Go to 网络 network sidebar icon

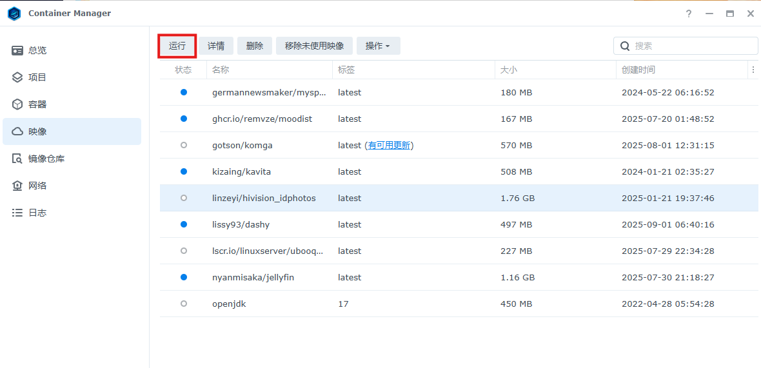click(x=17, y=186)
